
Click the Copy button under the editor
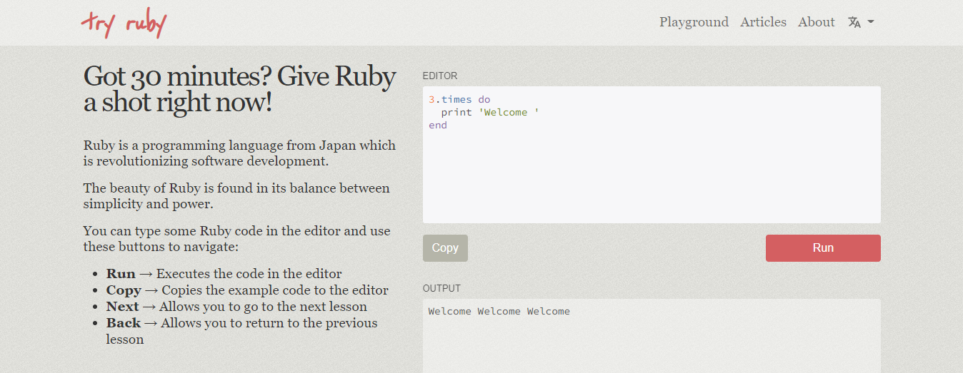coord(445,248)
